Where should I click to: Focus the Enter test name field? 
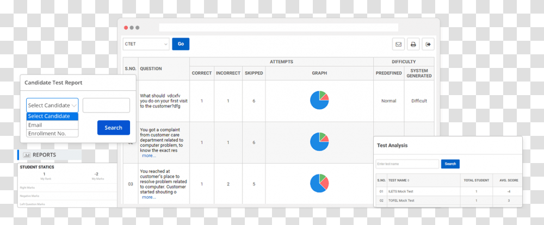tap(407, 164)
